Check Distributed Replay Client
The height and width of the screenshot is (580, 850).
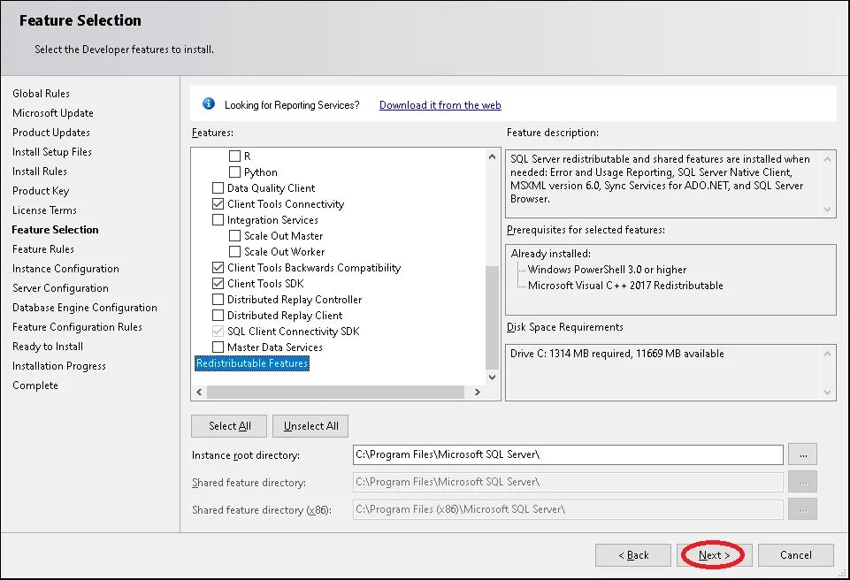[218, 315]
